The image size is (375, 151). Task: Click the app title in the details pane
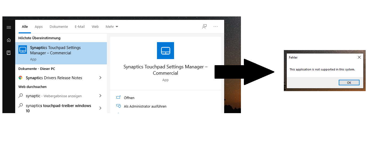[166, 70]
